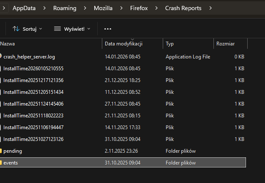Click the crash_helper_server.log file icon
265x183 pixels.
(1, 56)
